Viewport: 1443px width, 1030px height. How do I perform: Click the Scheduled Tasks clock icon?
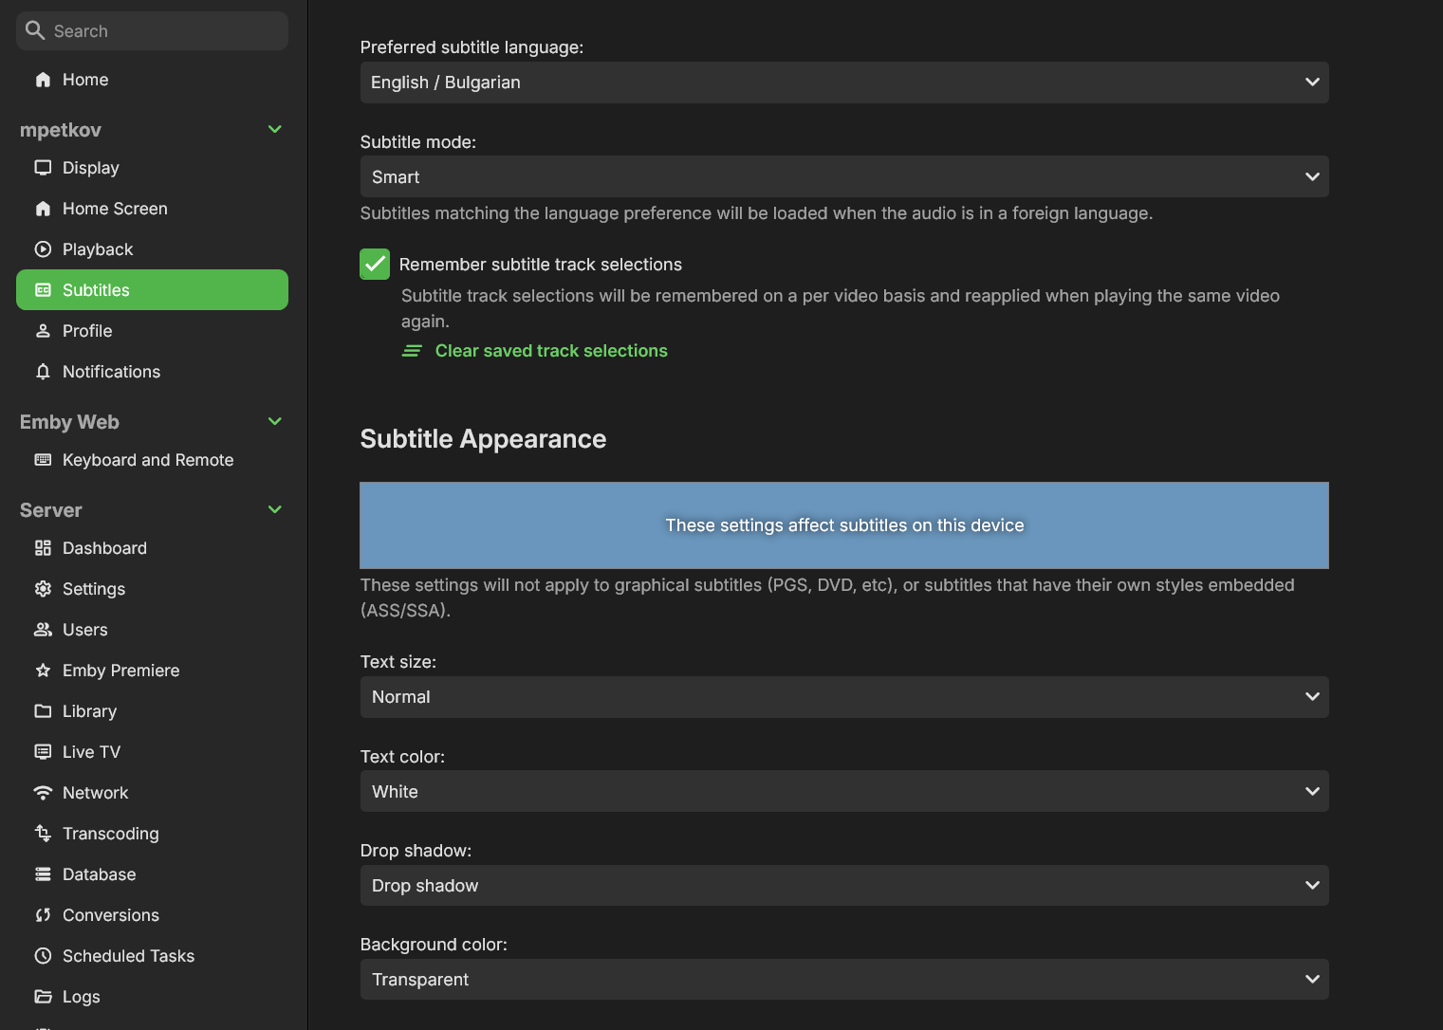(43, 956)
